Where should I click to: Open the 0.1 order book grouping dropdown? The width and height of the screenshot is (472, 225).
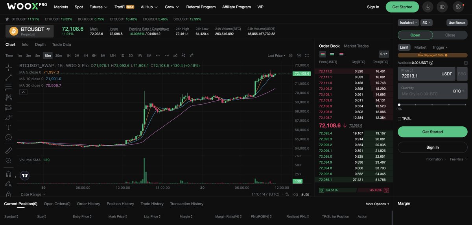383,54
